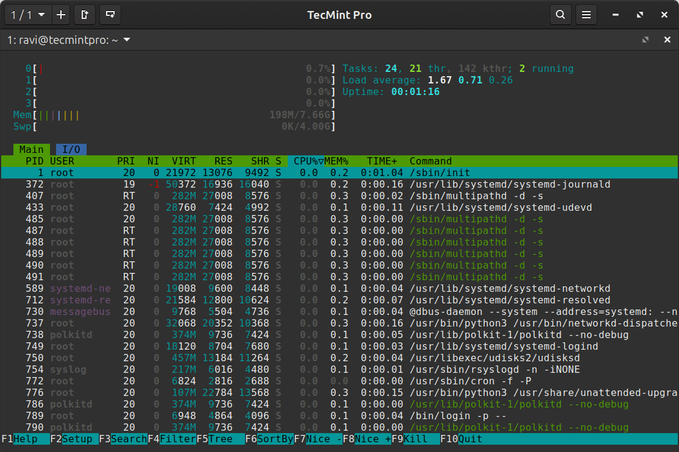This screenshot has width=679, height=452.
Task: Expand the ravi@tecmintpro terminal title dropdown
Action: (x=127, y=40)
